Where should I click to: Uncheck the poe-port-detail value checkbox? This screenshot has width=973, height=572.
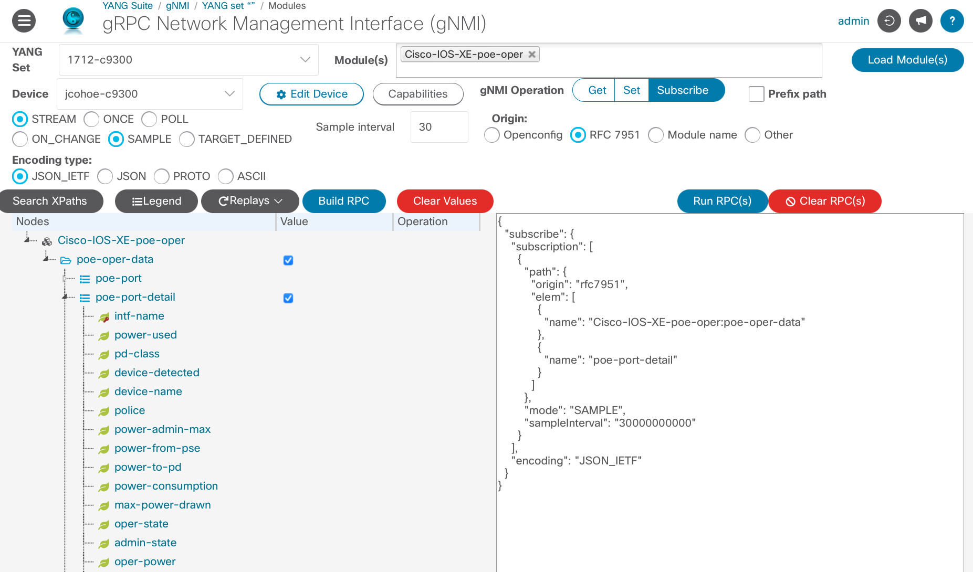pyautogui.click(x=288, y=298)
